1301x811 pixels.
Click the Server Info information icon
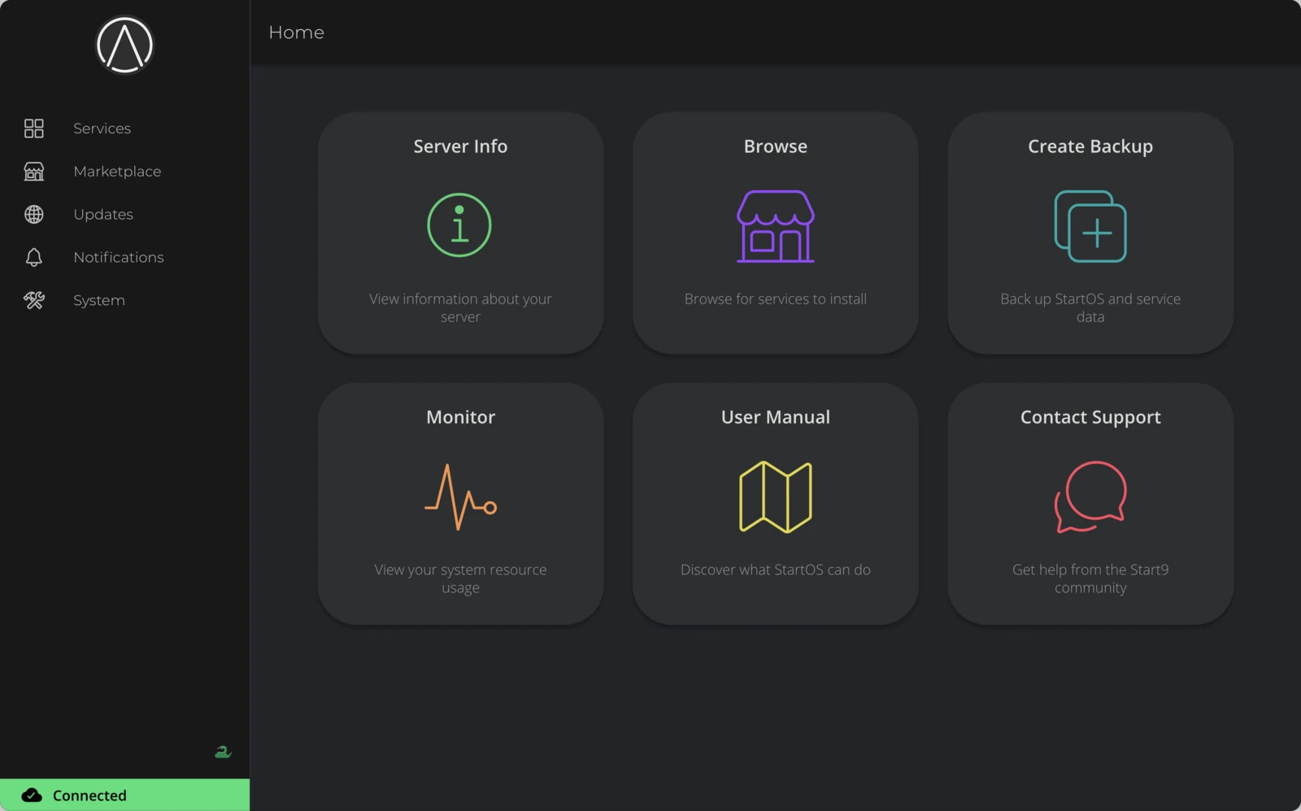coord(459,225)
